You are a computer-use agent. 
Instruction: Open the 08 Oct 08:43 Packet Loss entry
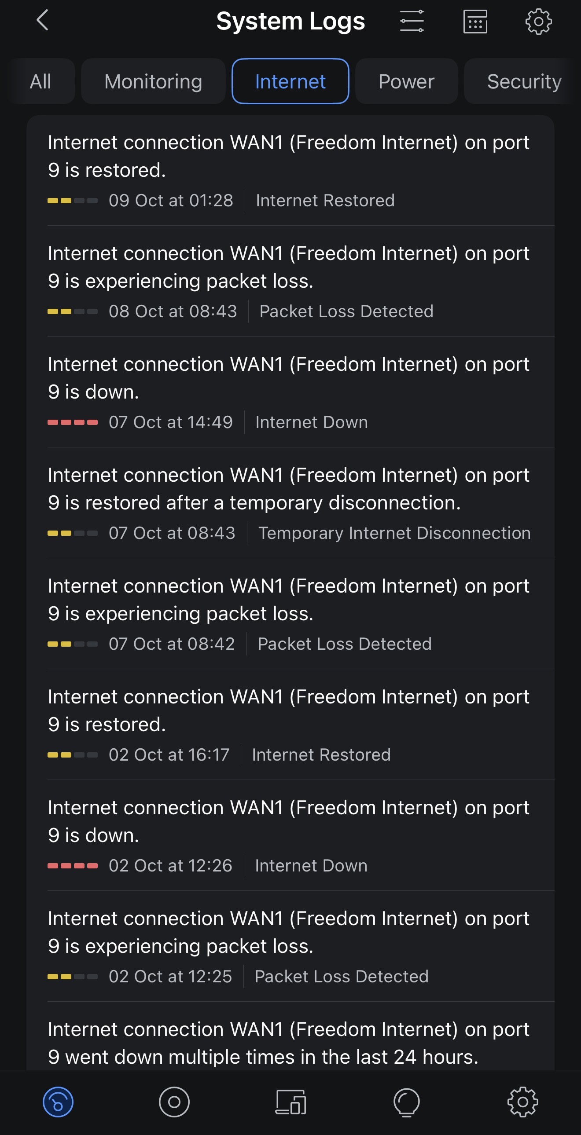pos(289,281)
